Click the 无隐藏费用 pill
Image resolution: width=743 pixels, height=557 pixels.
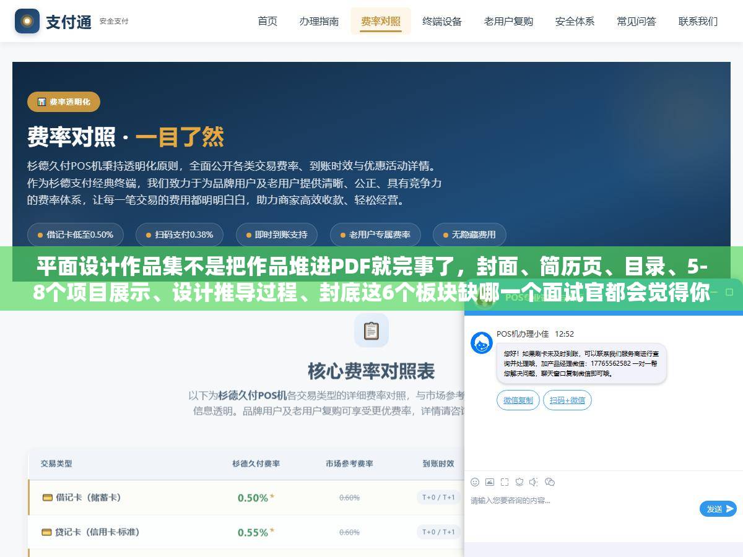(469, 235)
